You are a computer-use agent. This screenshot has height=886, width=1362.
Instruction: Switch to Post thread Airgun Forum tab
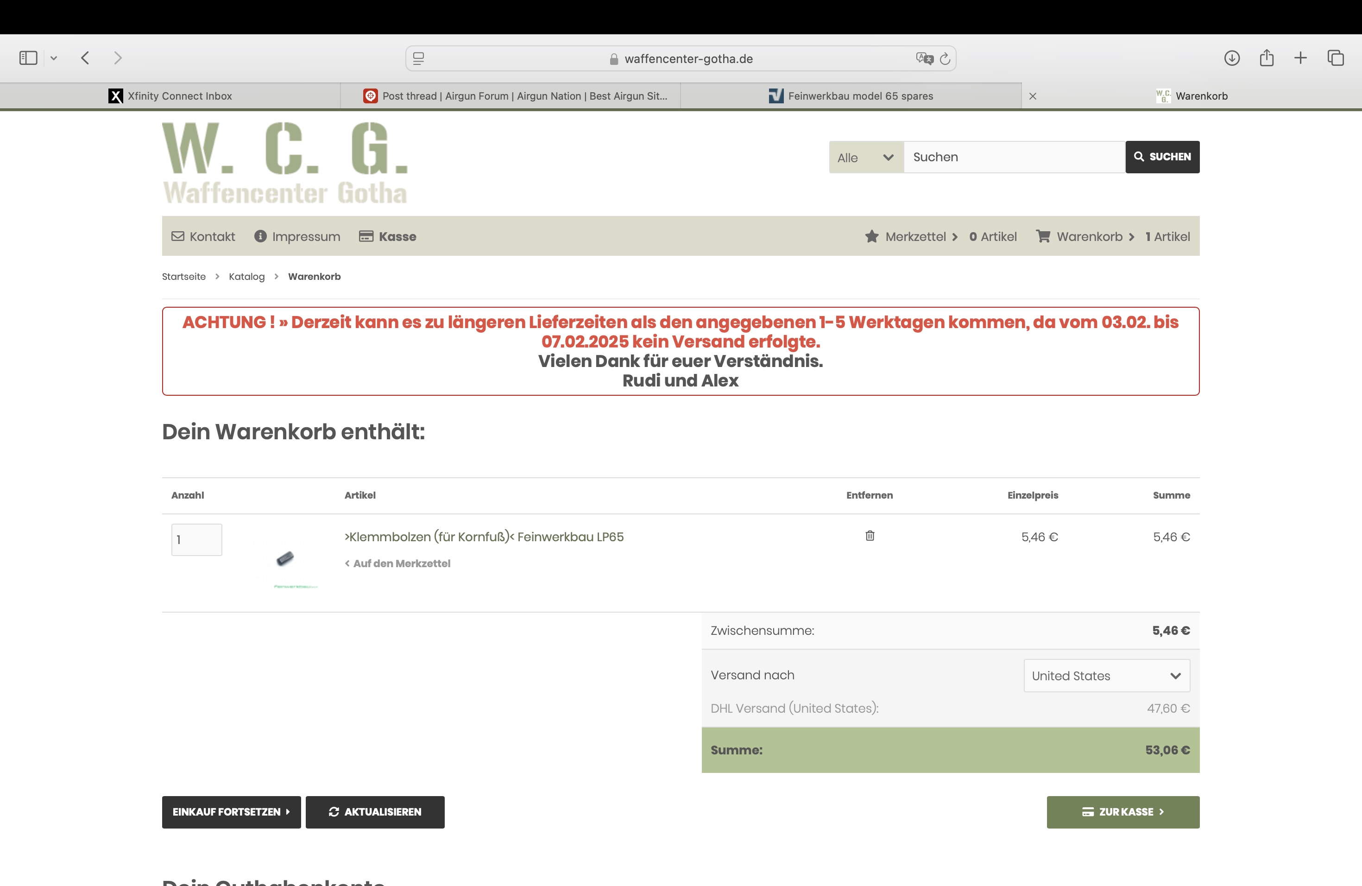coord(511,95)
